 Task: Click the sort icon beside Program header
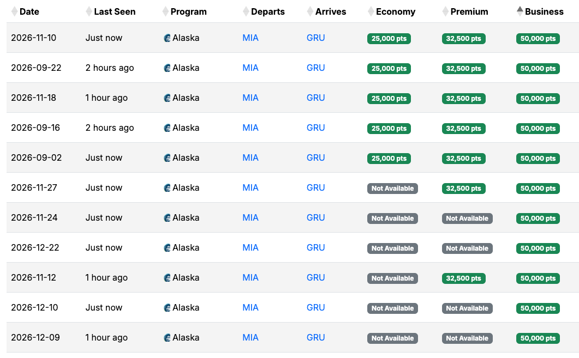point(165,11)
